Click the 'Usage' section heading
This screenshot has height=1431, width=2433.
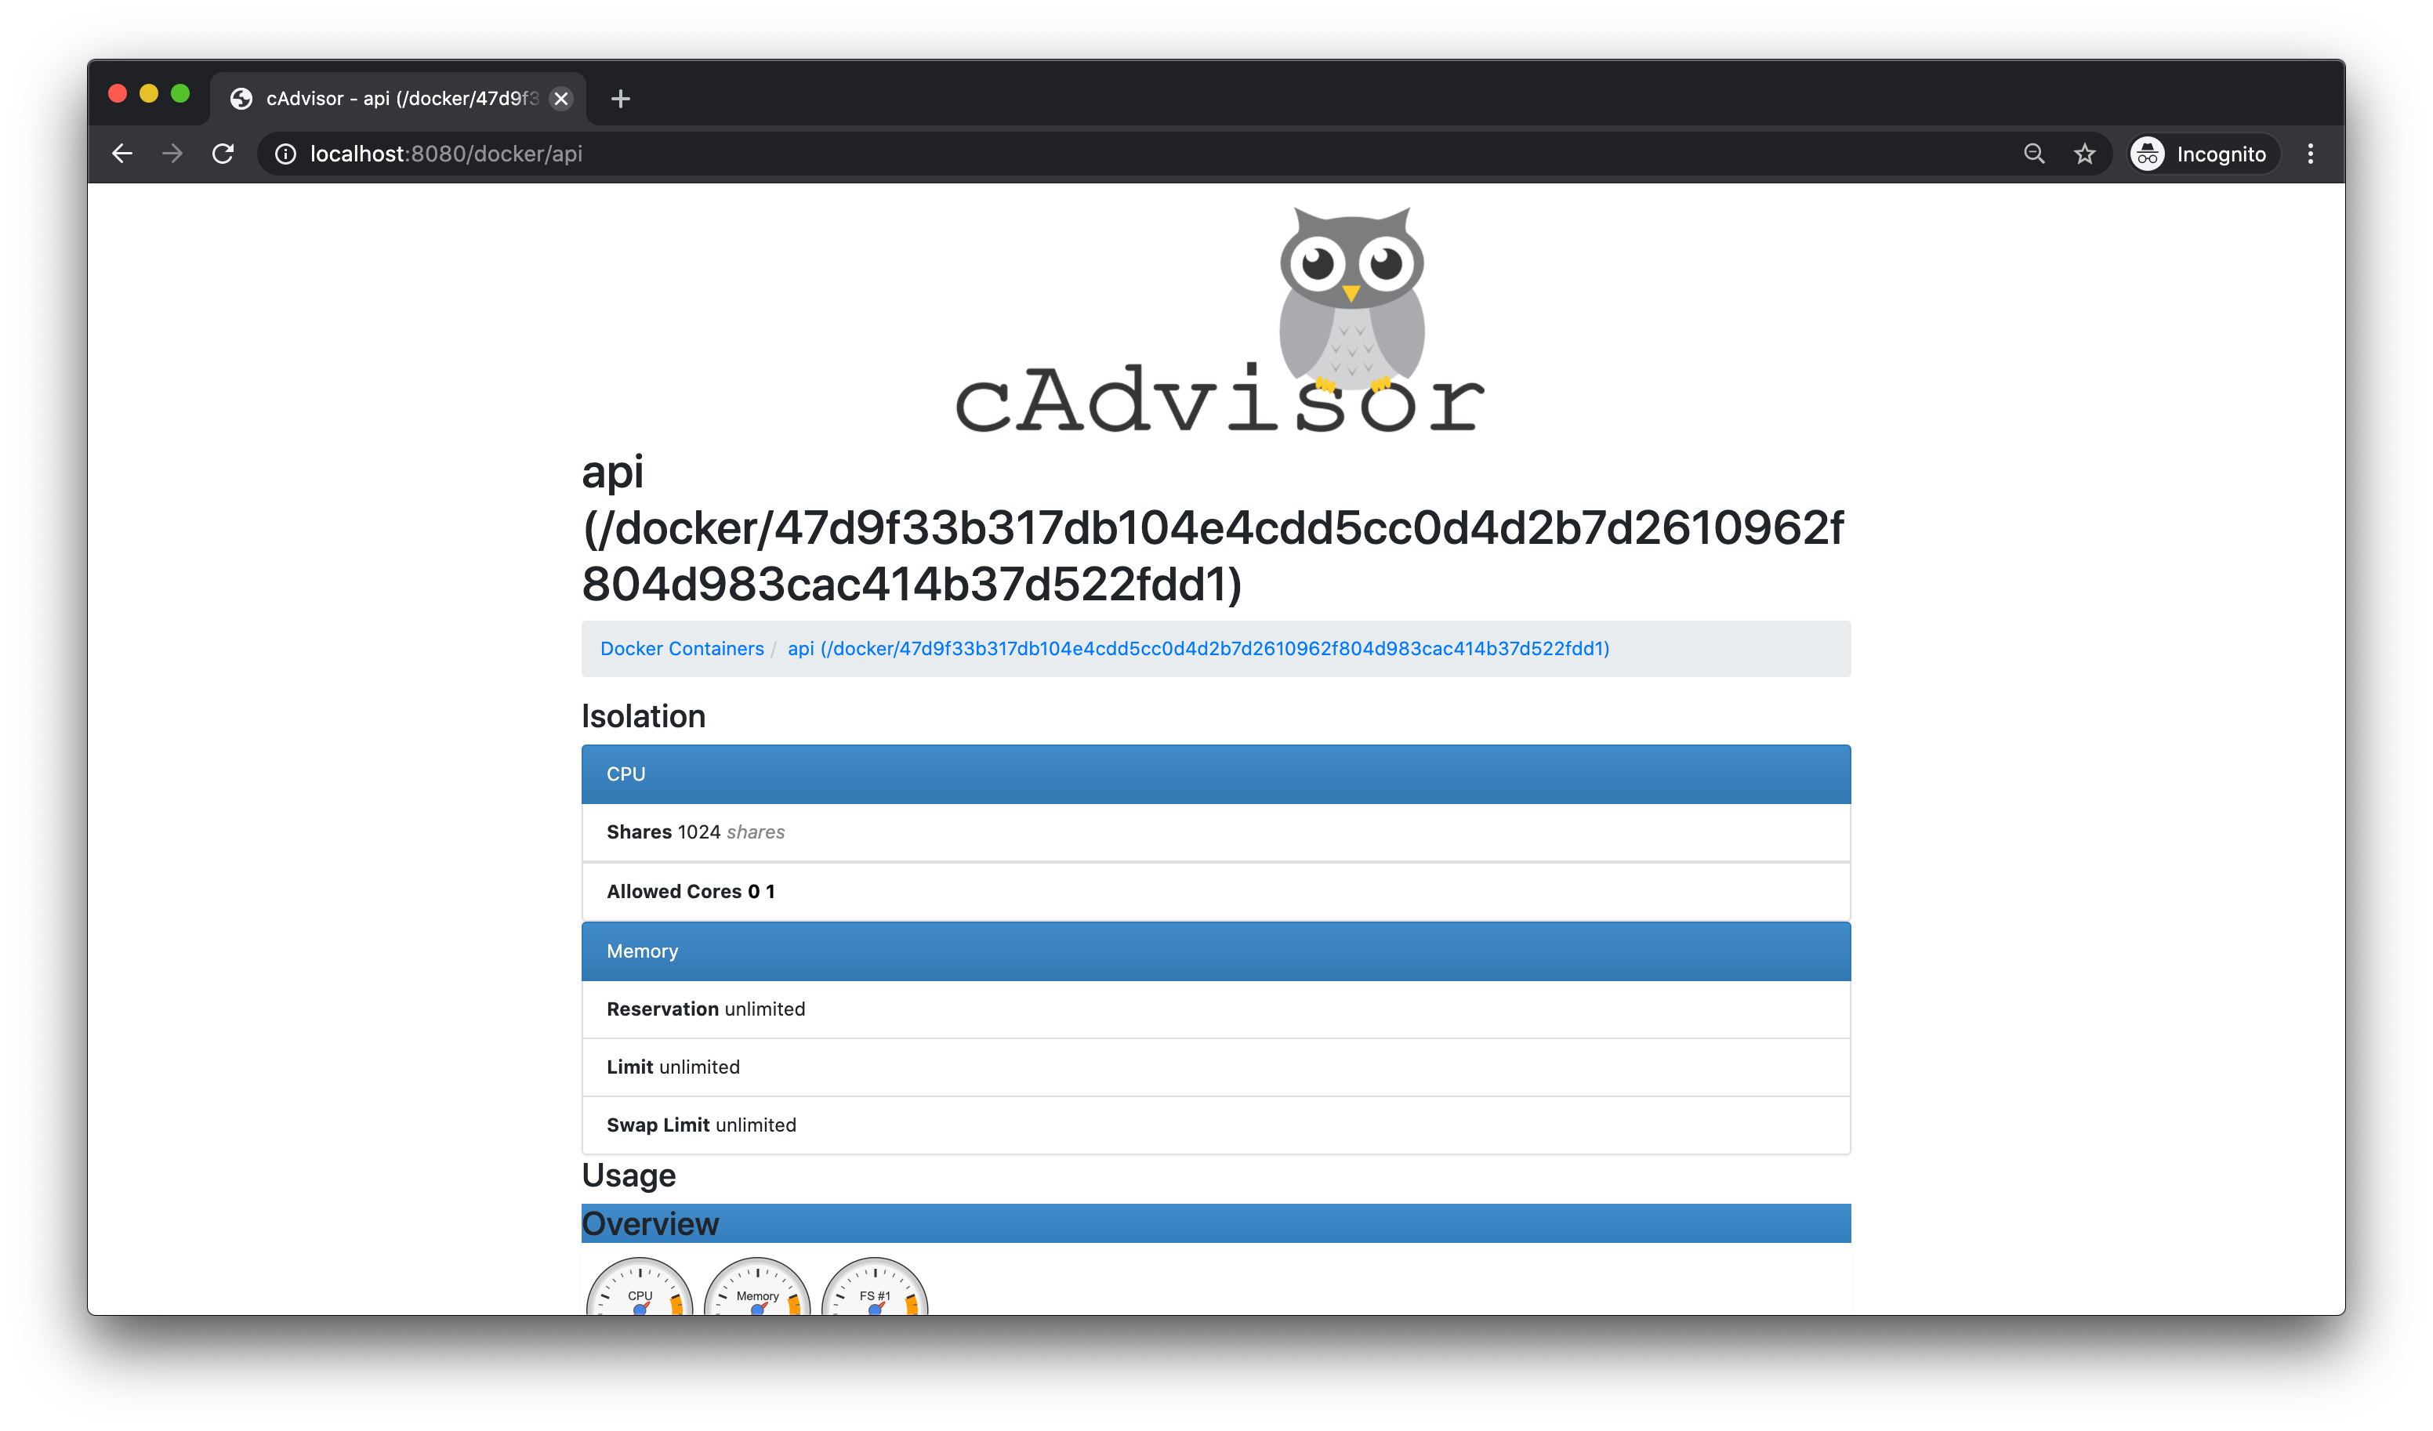pos(629,1176)
